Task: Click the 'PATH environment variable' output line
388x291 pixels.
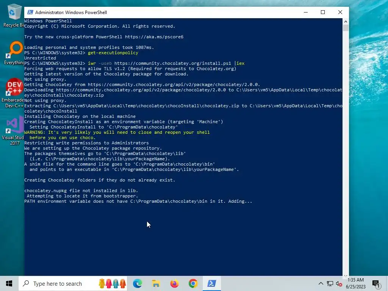Action: tap(138, 202)
